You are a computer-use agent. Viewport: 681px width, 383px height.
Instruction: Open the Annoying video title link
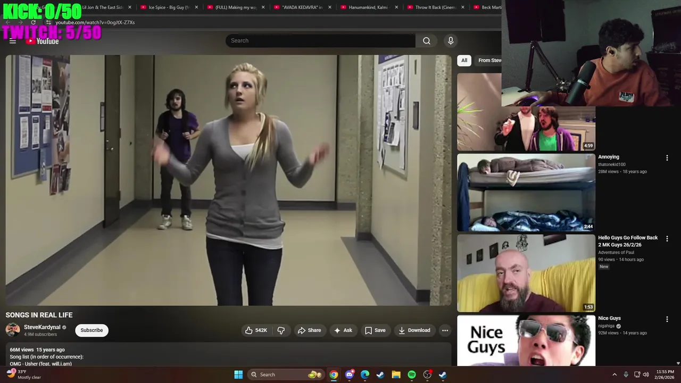(x=609, y=157)
